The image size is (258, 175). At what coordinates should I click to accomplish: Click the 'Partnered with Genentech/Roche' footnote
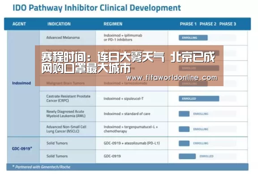point(42,167)
